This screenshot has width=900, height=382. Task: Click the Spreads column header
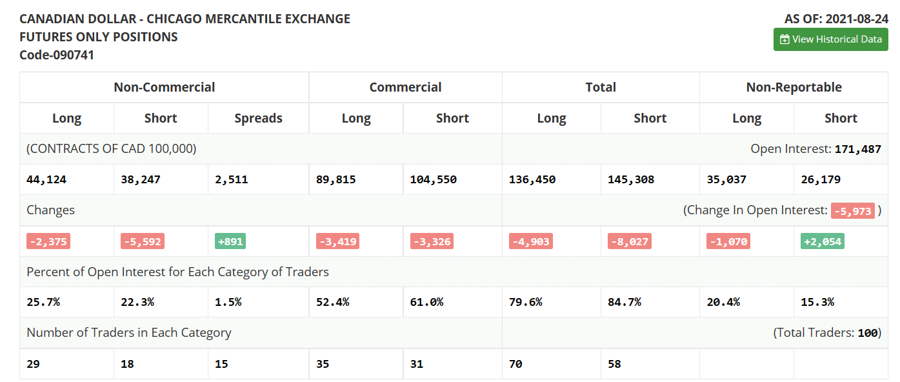click(x=258, y=118)
